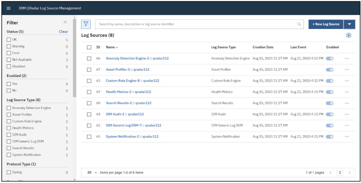Image resolution: width=361 pixels, height=183 pixels.
Task: Select the row checkbox for Health Metrics-2
Action: point(89,92)
